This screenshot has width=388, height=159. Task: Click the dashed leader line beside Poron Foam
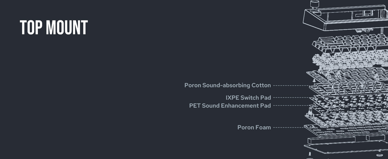pyautogui.click(x=288, y=127)
